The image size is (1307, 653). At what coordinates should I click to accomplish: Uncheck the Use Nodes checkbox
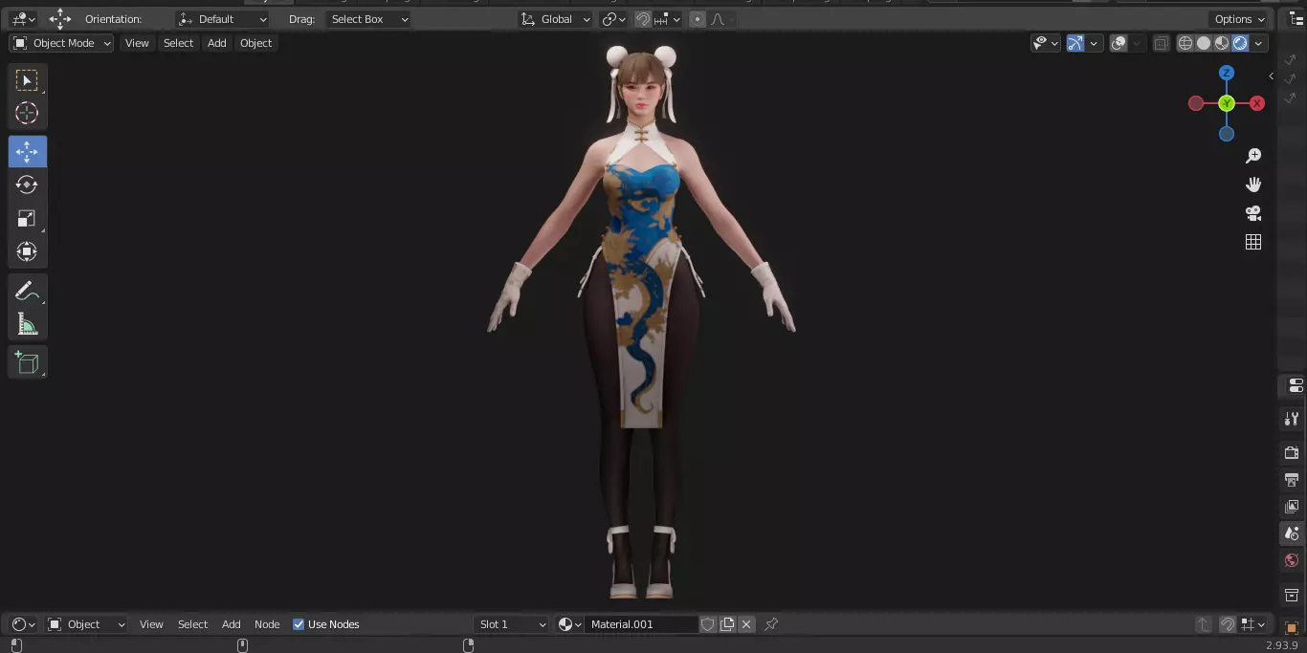pos(299,624)
